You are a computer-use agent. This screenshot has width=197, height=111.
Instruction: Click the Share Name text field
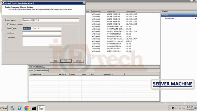click(x=42, y=29)
